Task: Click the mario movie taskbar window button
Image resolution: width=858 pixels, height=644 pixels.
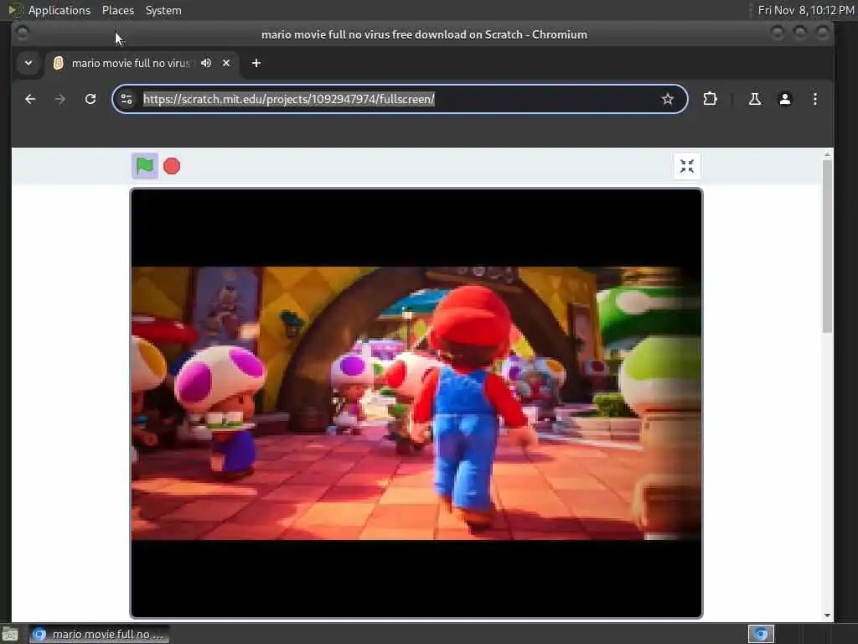Action: pos(100,634)
